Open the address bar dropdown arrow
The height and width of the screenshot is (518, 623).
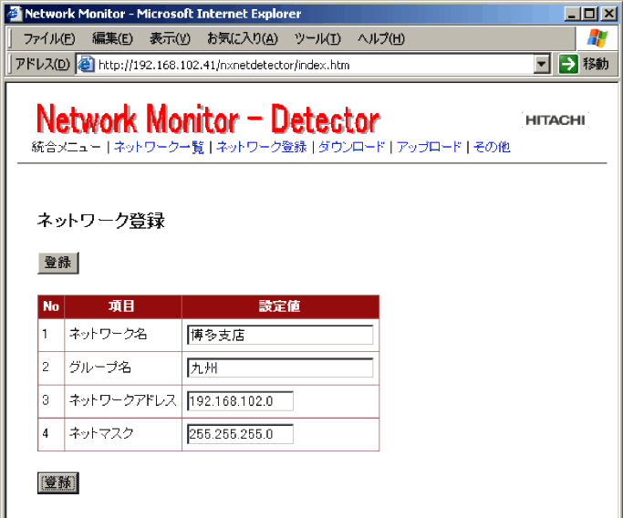coord(541,64)
